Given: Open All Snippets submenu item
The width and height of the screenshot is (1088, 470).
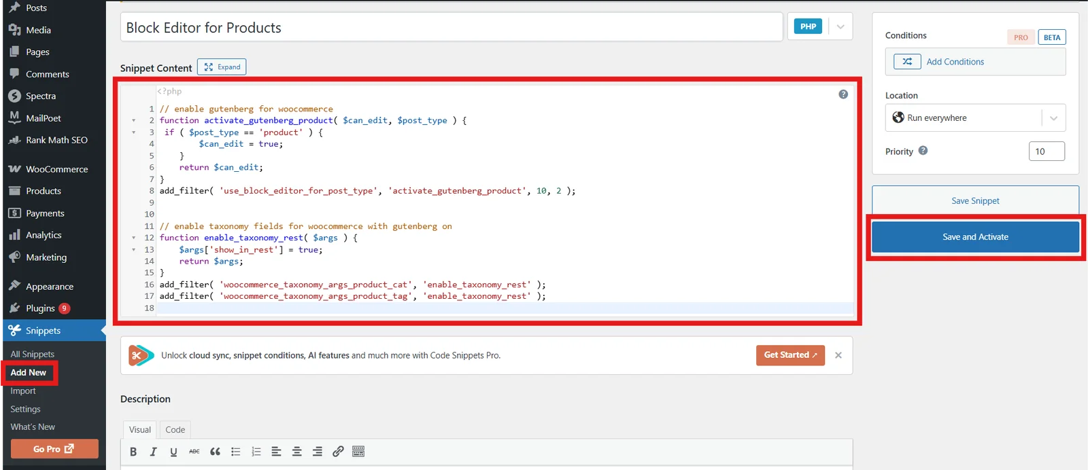Looking at the screenshot, I should point(33,354).
